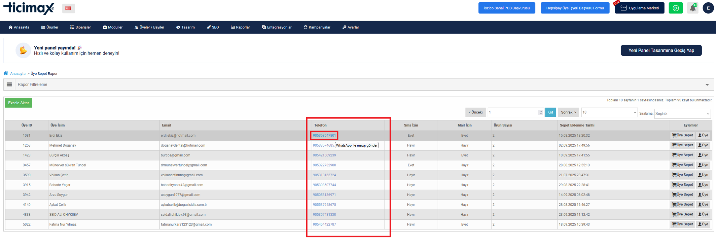The image size is (716, 244).
Task: Open the Kampanyalar menu
Action: coord(317,27)
